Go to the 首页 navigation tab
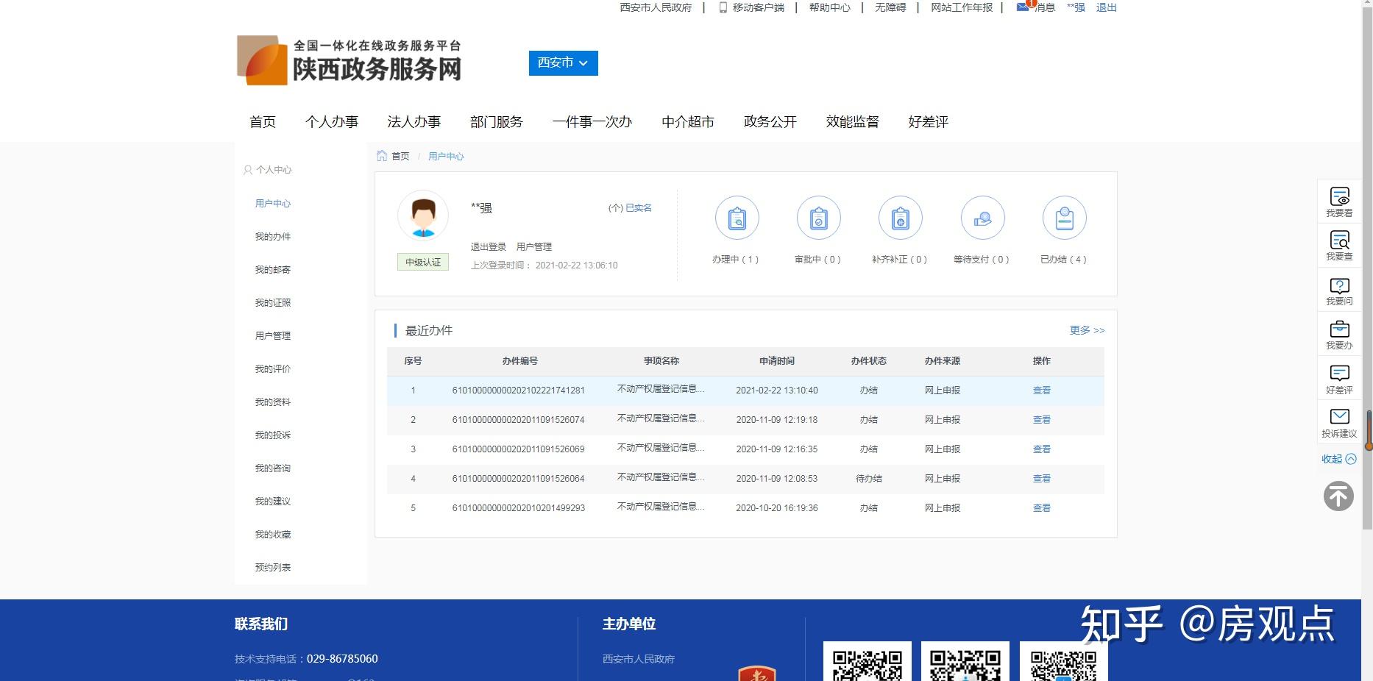Image resolution: width=1373 pixels, height=681 pixels. (x=263, y=122)
